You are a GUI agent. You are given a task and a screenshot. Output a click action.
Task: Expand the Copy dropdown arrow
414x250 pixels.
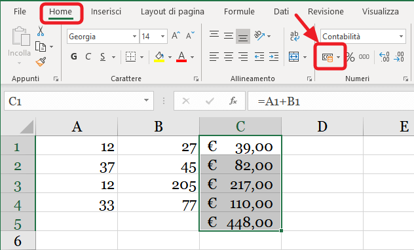coord(51,46)
